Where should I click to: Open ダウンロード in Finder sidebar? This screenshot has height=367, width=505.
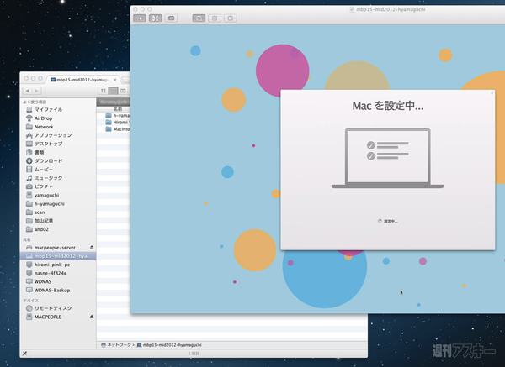tap(48, 160)
